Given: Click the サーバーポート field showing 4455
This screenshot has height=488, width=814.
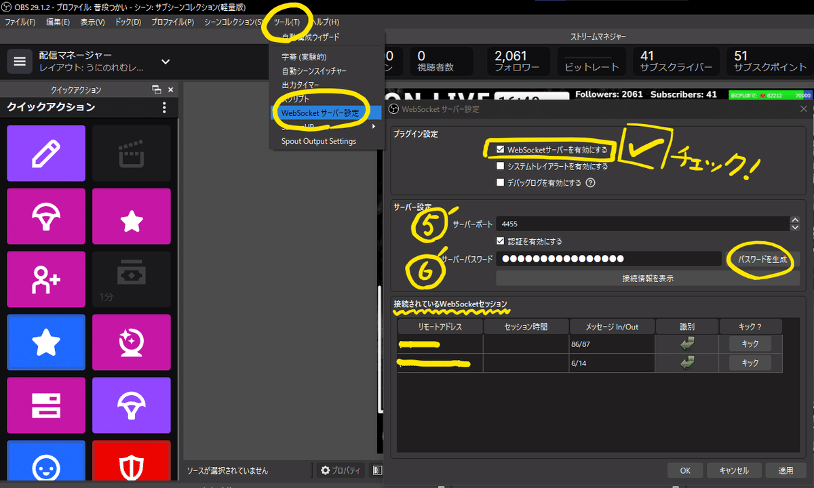Looking at the screenshot, I should point(643,224).
